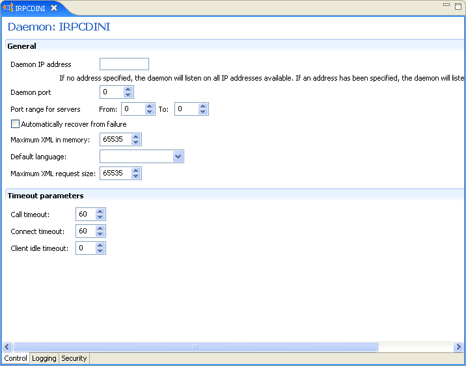The image size is (466, 366).
Task: Minimize the editor pane
Action: click(446, 5)
